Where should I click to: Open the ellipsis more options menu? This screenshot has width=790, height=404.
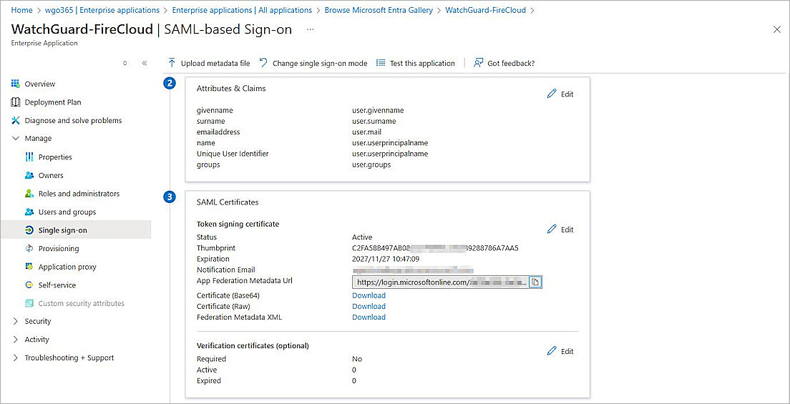[x=311, y=29]
